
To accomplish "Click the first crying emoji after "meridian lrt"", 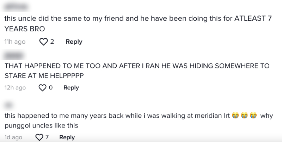I will pos(235,116).
